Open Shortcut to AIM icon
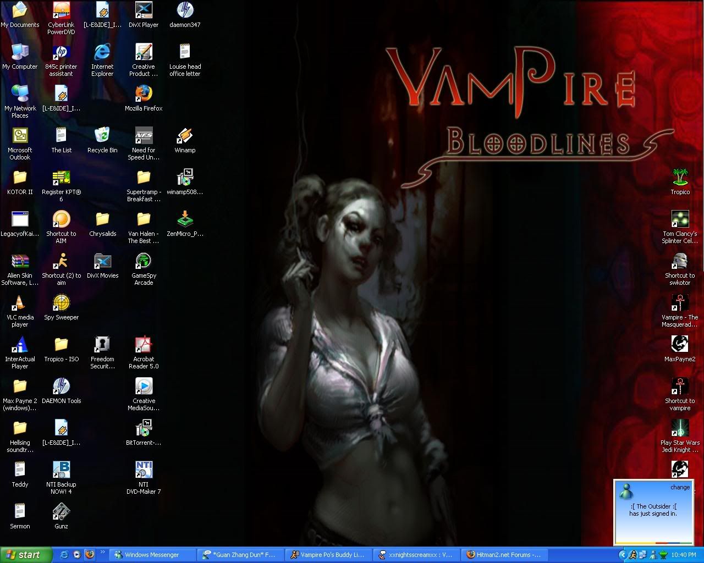The height and width of the screenshot is (563, 704). click(61, 227)
